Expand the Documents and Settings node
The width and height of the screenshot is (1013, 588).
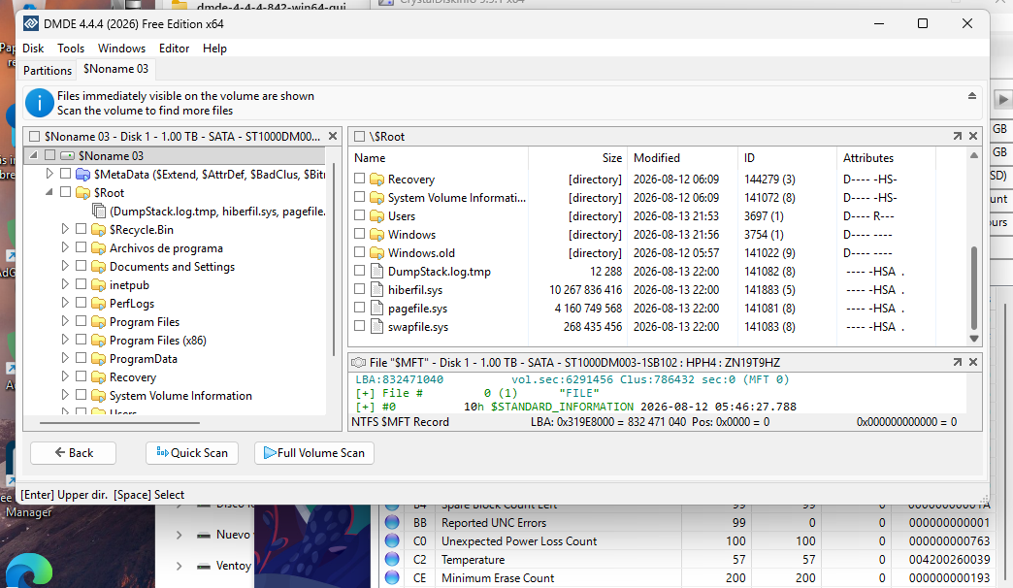pyautogui.click(x=65, y=266)
